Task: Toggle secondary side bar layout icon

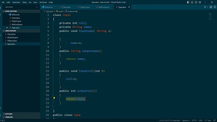Action: [196, 2]
